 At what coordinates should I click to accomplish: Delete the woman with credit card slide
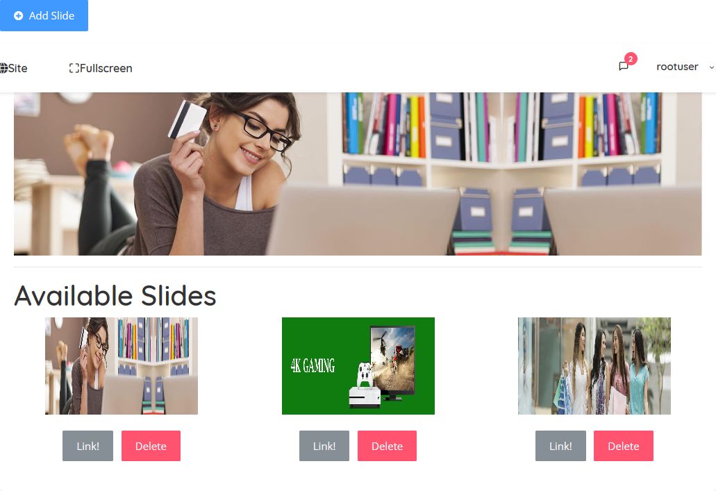pos(151,446)
